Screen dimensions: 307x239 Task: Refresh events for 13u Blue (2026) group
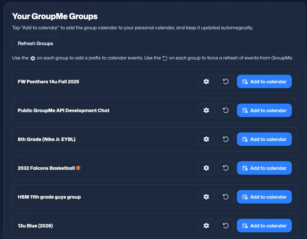pyautogui.click(x=226, y=226)
